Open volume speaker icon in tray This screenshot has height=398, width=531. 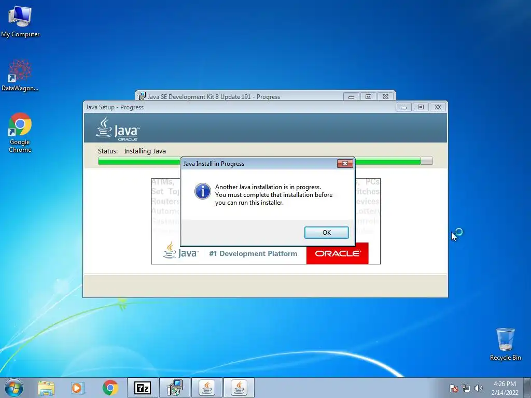[478, 388]
